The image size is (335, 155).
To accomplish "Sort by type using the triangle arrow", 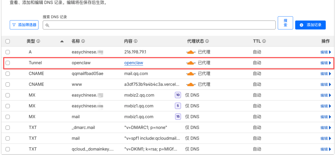I will tap(62, 41).
